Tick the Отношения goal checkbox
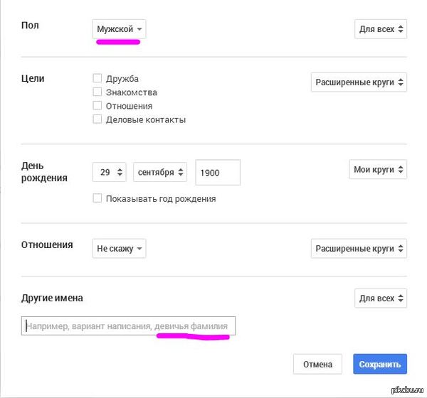 pyautogui.click(x=97, y=106)
